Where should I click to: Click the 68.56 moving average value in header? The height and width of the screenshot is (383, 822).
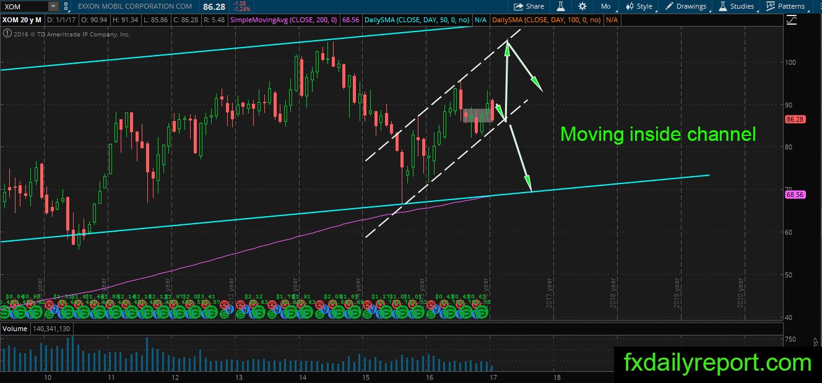[350, 20]
